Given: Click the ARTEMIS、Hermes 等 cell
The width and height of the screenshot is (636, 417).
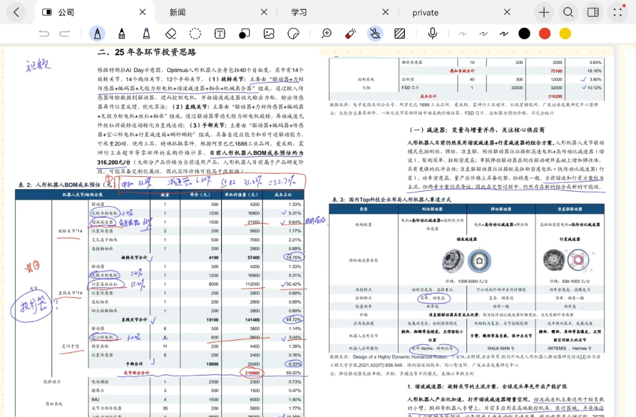Looking at the screenshot, I should [x=570, y=348].
